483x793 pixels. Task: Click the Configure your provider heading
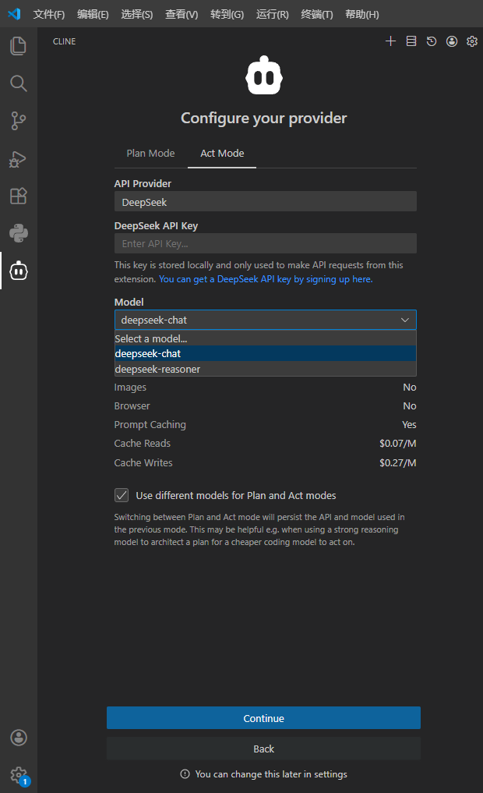[264, 118]
